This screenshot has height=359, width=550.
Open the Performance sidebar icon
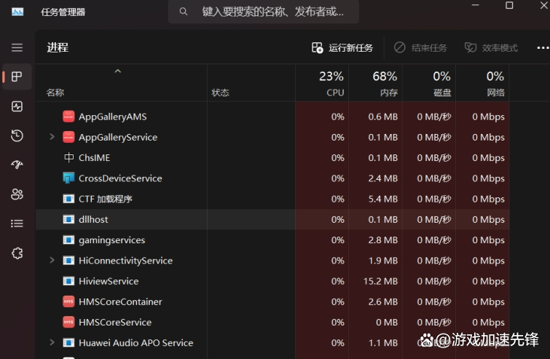[17, 106]
